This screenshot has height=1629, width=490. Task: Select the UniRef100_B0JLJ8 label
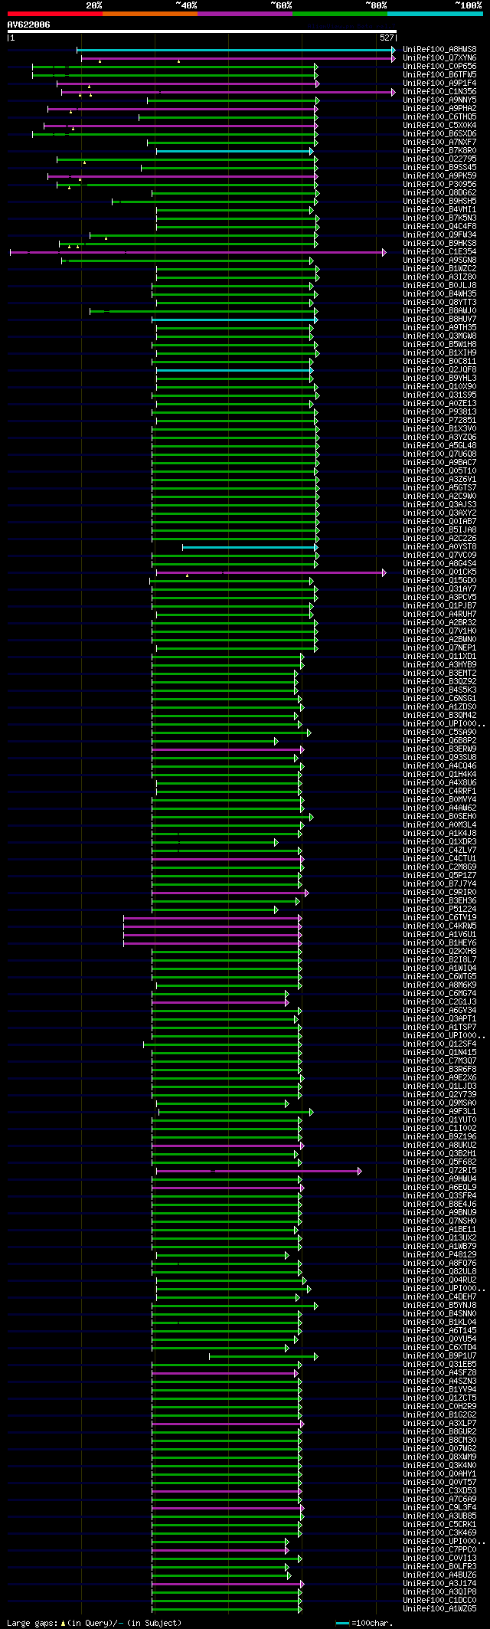click(x=439, y=286)
